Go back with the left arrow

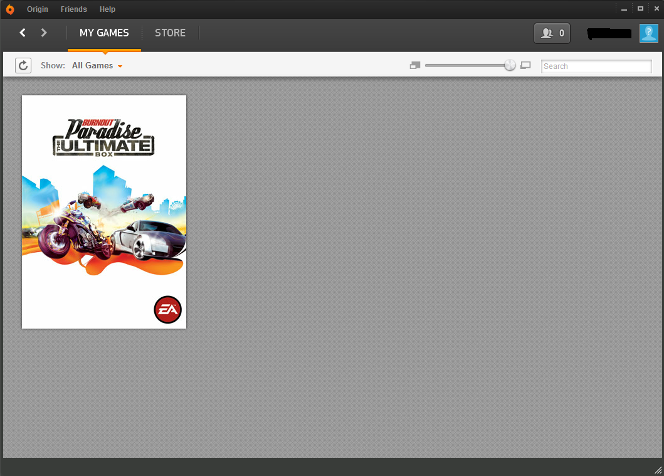[23, 33]
